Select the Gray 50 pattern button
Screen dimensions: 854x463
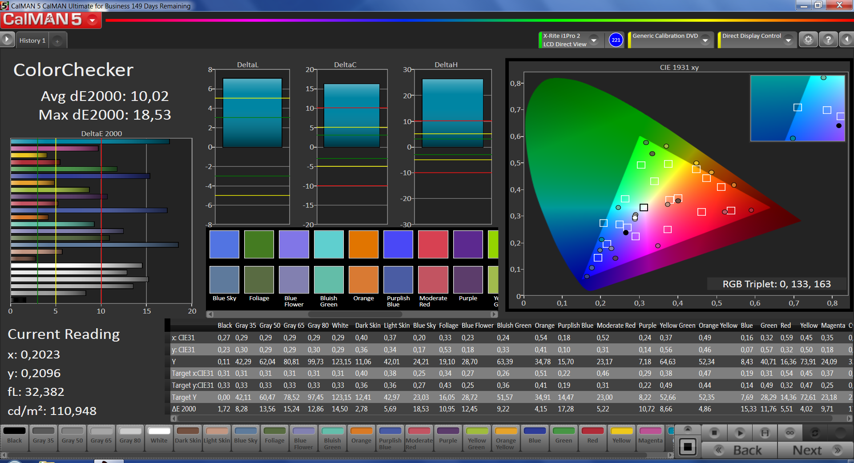click(73, 438)
